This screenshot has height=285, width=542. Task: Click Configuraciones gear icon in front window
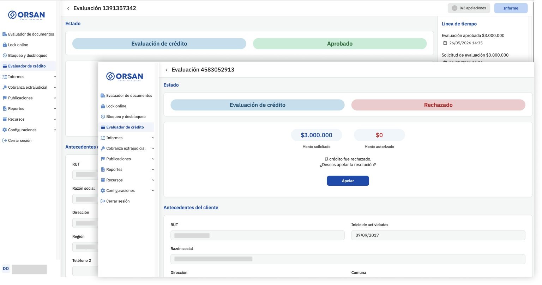[103, 190]
